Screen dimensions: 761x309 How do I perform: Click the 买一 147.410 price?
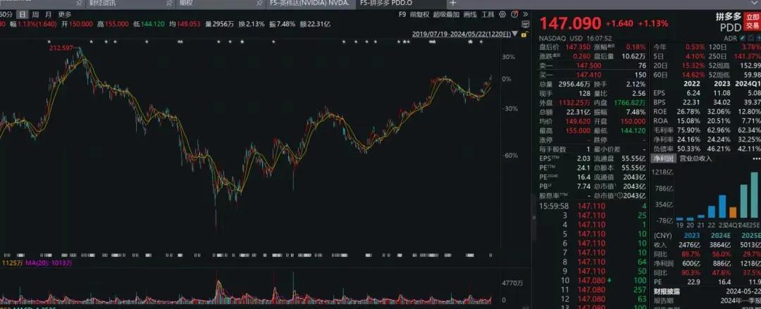[588, 75]
